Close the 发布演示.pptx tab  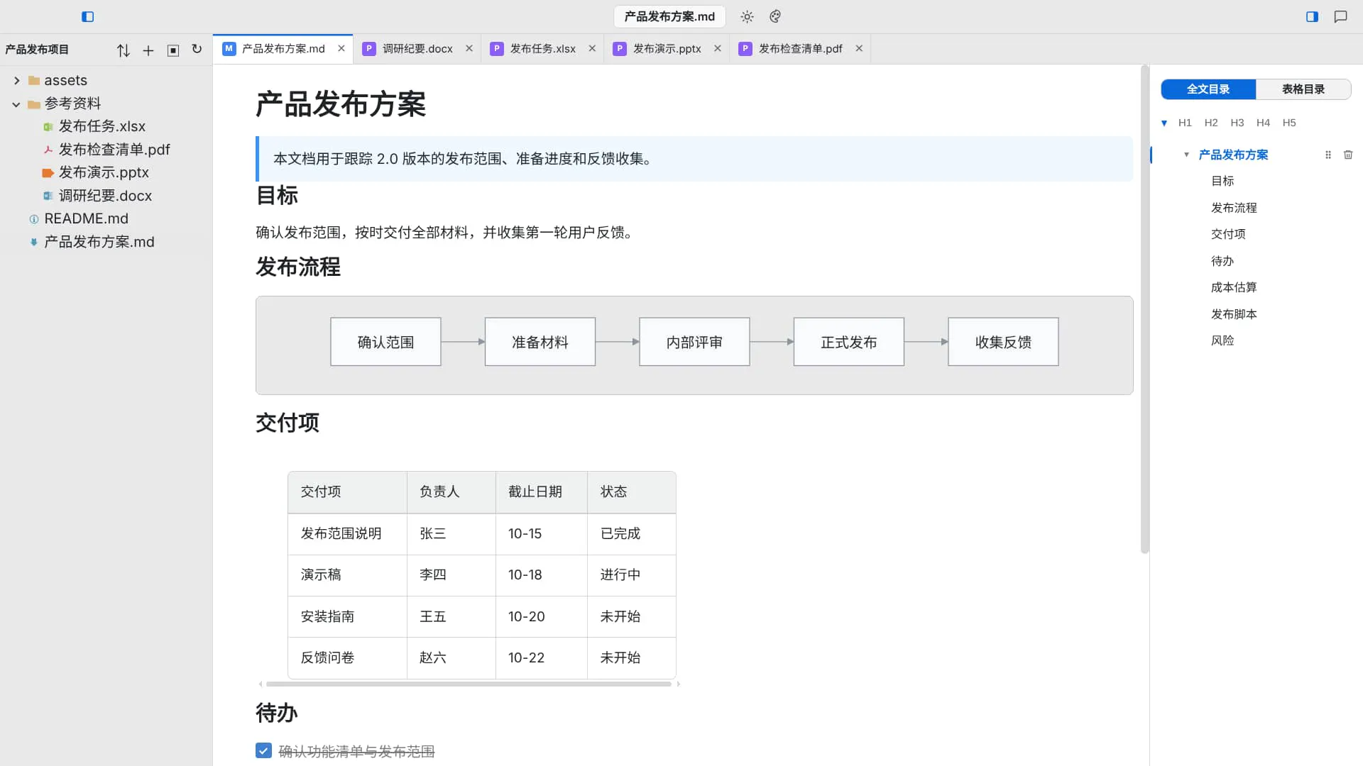tap(718, 48)
